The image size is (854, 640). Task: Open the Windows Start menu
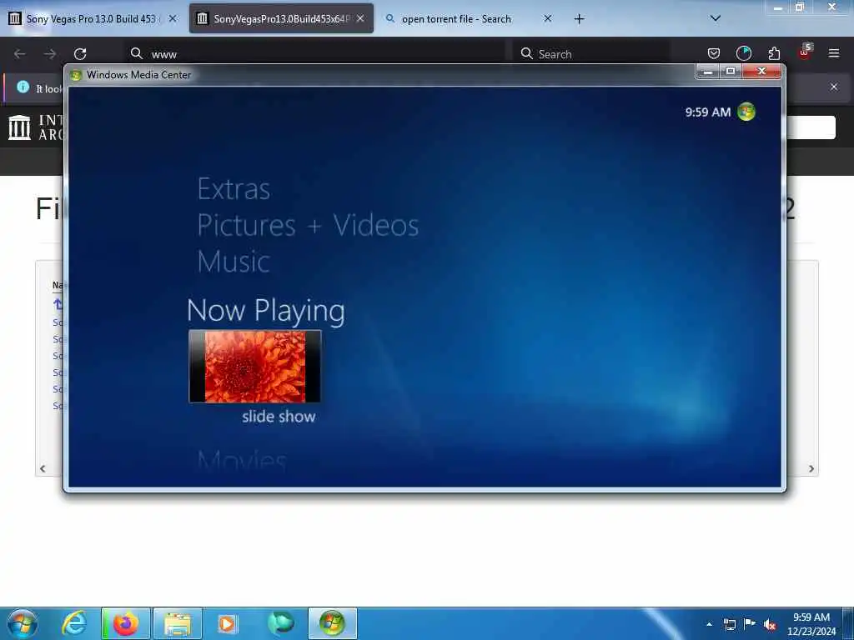22,623
